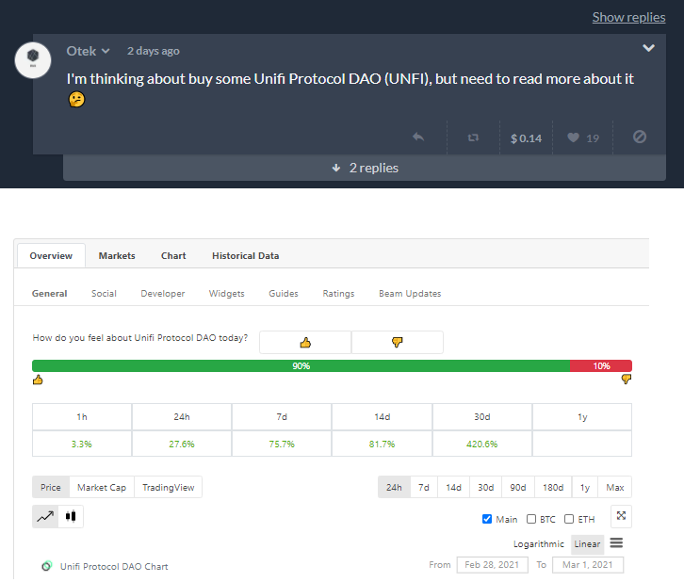Expand the 2 replies section

coord(365,168)
